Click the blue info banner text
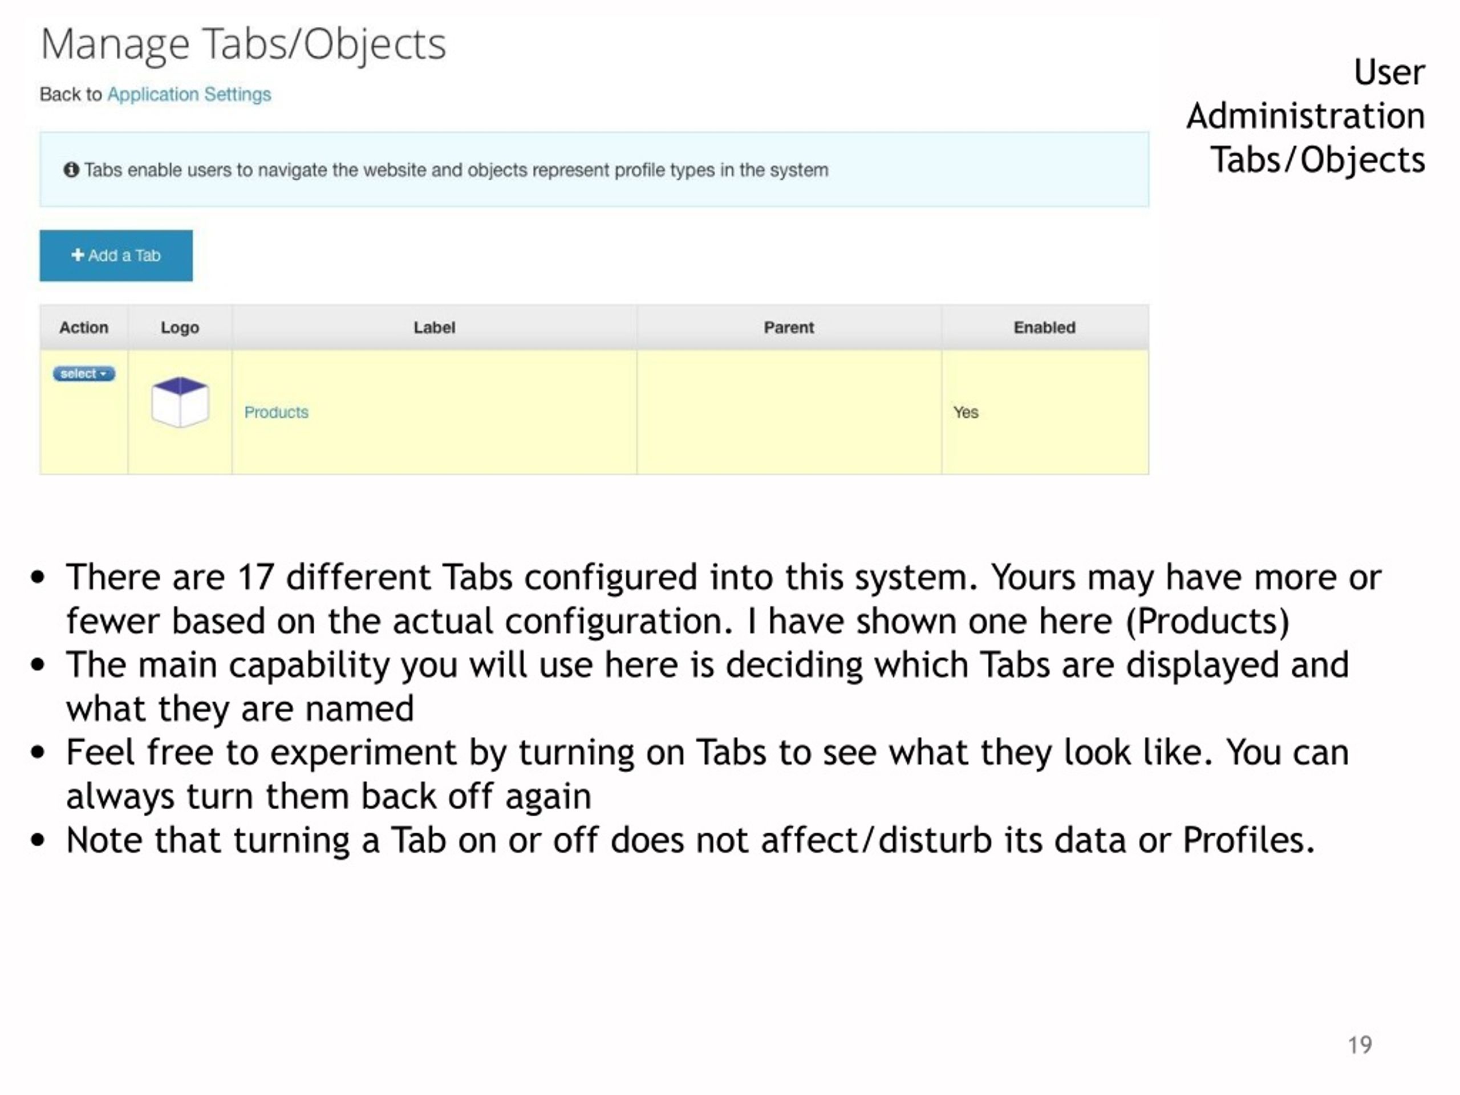Image resolution: width=1460 pixels, height=1095 pixels. click(x=456, y=169)
